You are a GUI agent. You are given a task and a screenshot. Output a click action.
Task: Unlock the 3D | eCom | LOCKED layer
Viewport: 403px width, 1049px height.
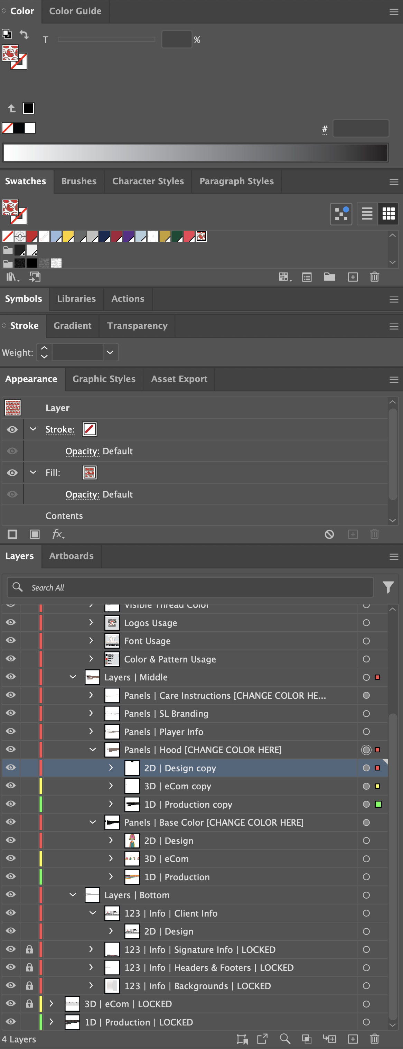point(29,1003)
